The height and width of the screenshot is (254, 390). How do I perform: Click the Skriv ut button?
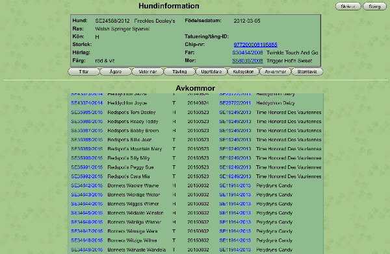click(x=348, y=6)
